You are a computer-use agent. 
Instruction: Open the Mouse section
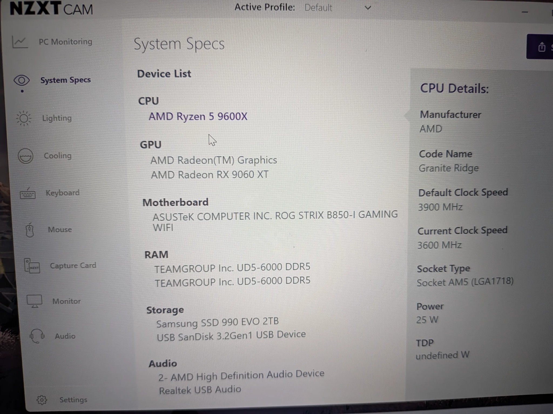tap(60, 230)
